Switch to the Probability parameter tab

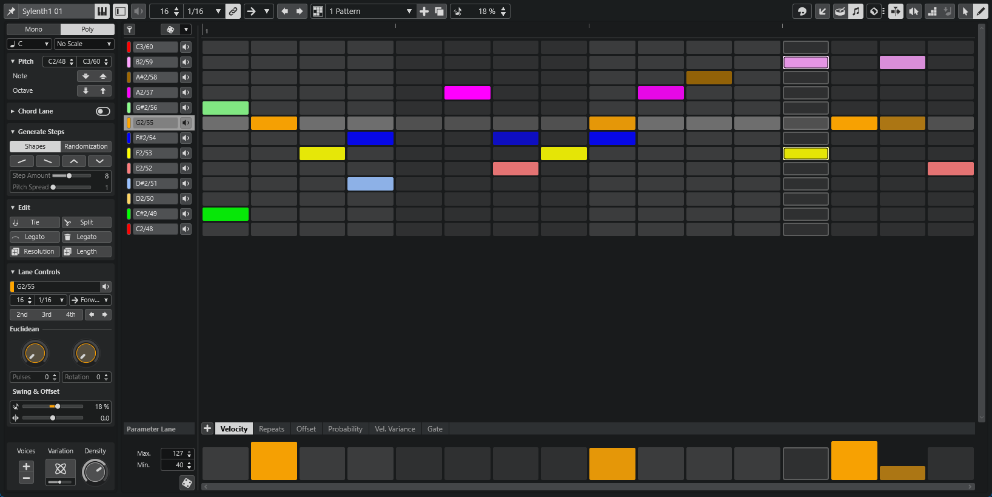pyautogui.click(x=345, y=428)
